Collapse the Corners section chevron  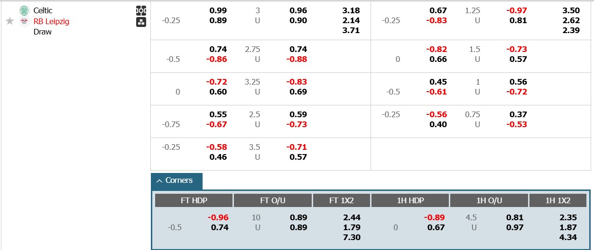pos(159,181)
